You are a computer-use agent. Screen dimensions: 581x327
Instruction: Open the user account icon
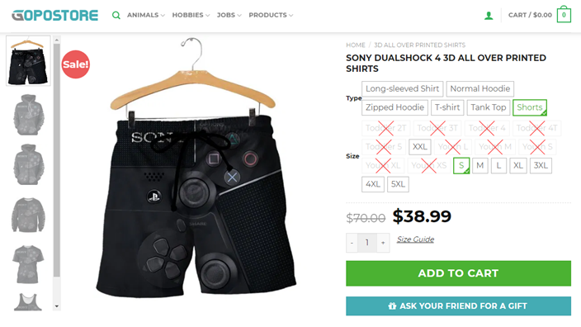coord(489,16)
